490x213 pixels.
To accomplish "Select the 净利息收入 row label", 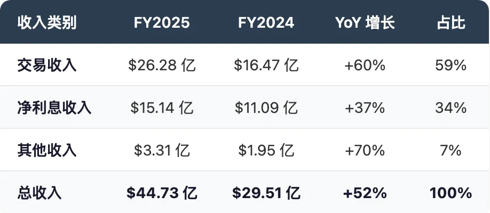I will click(x=54, y=108).
